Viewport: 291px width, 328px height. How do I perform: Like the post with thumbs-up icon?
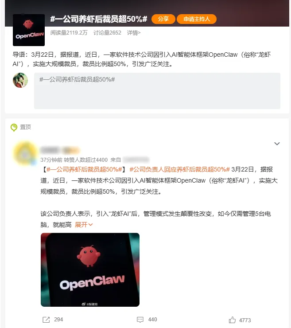point(232,320)
